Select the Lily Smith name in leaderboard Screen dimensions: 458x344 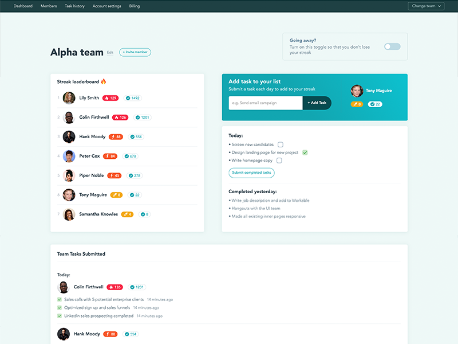(x=89, y=97)
